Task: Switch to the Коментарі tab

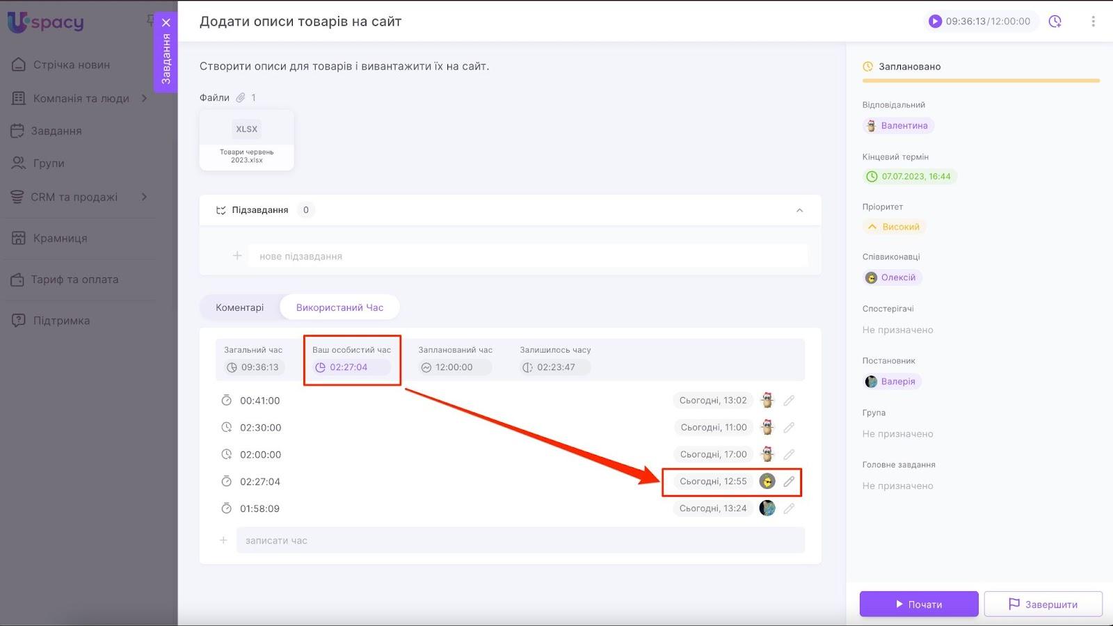Action: (239, 307)
